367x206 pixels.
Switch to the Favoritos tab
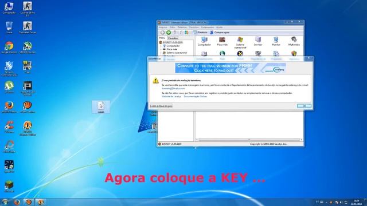tap(173, 38)
